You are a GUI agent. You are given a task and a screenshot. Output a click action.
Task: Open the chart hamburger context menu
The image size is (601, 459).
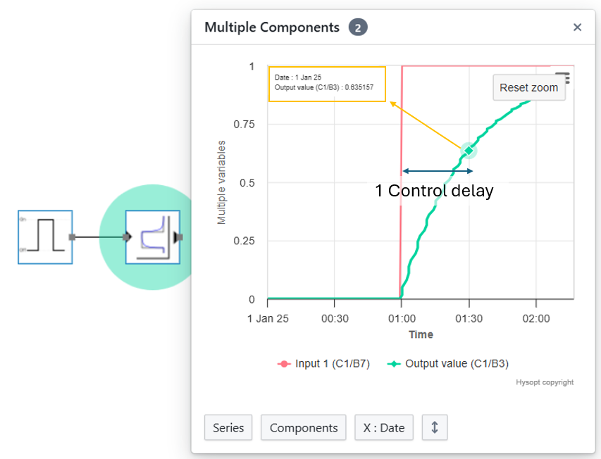pos(562,76)
